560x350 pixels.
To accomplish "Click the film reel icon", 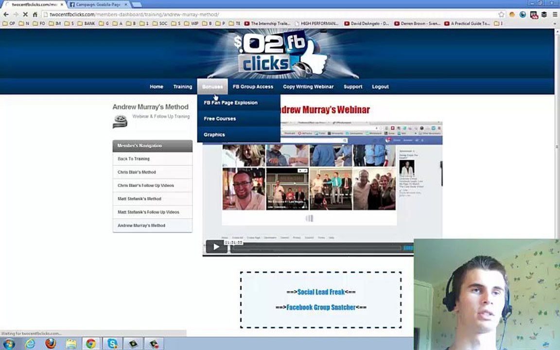I will coord(120,122).
